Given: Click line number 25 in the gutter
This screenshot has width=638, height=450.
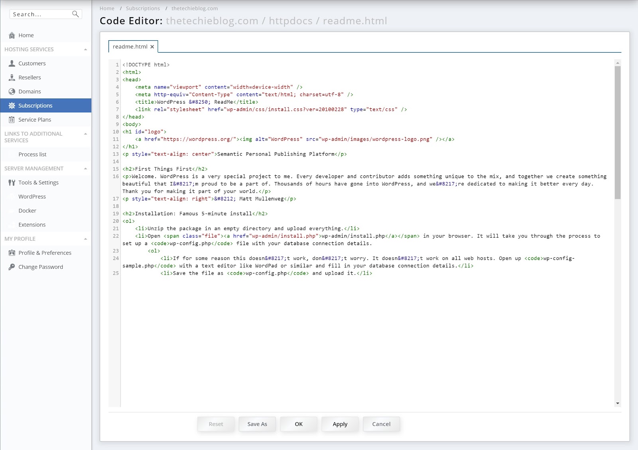Looking at the screenshot, I should pos(116,273).
